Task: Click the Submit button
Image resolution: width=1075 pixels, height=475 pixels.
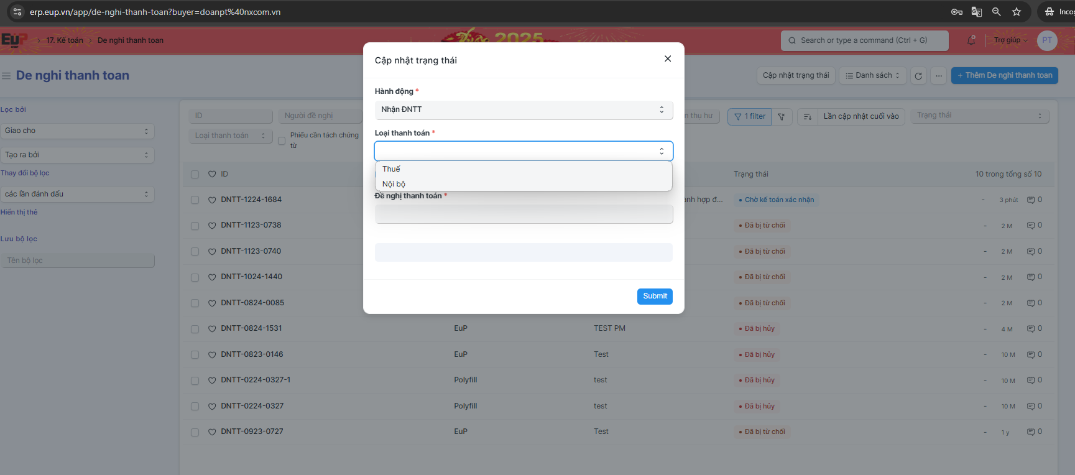Action: [654, 297]
